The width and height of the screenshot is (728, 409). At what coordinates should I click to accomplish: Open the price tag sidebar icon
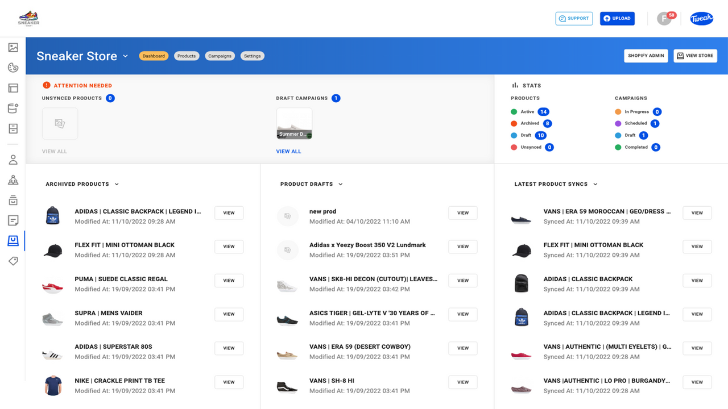tap(13, 261)
